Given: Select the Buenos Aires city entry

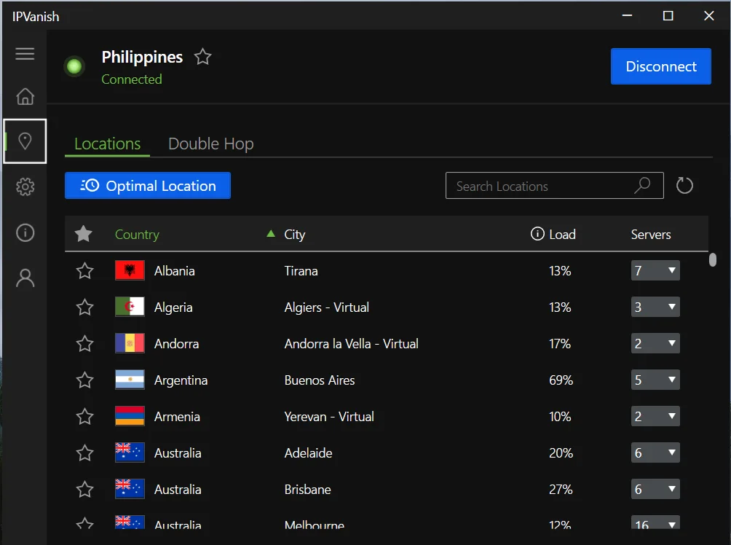Looking at the screenshot, I should coord(320,380).
